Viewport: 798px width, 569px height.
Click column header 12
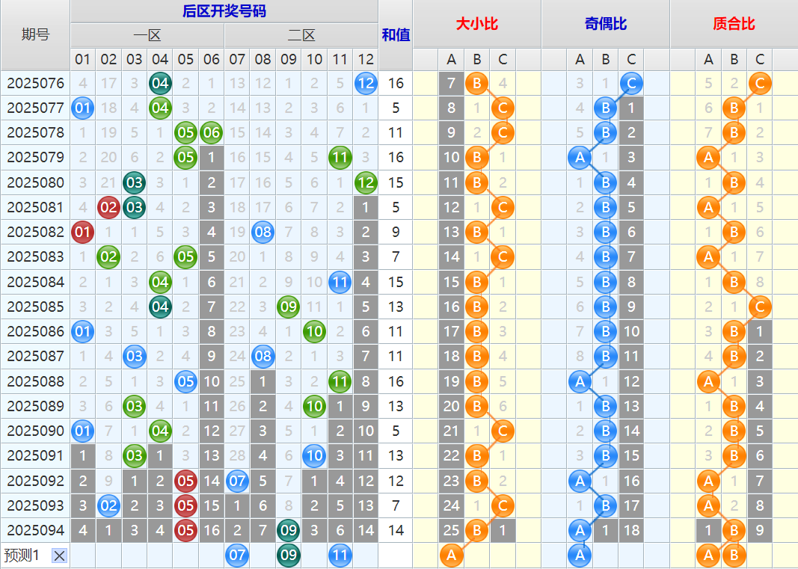(x=366, y=60)
